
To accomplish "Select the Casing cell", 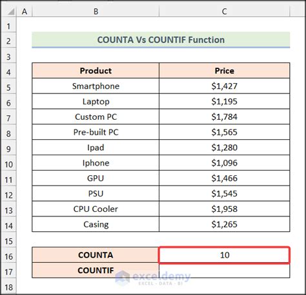I will 96,224.
